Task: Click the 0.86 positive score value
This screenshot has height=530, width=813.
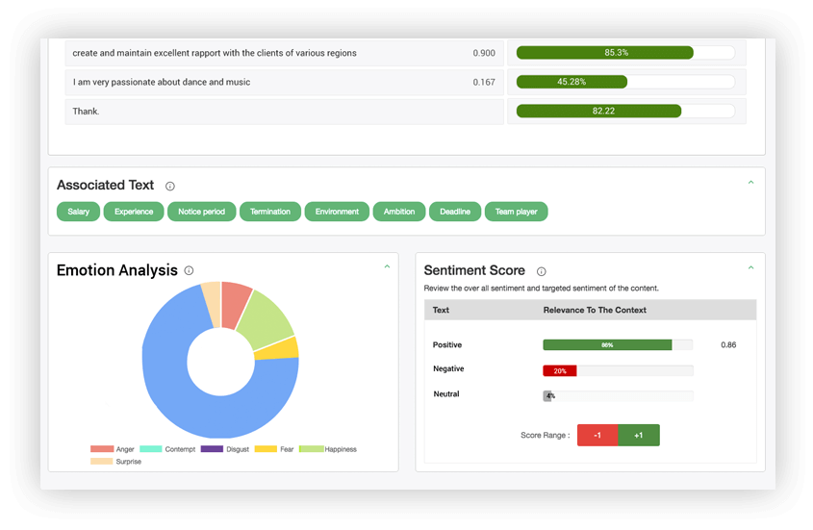Action: (x=728, y=345)
